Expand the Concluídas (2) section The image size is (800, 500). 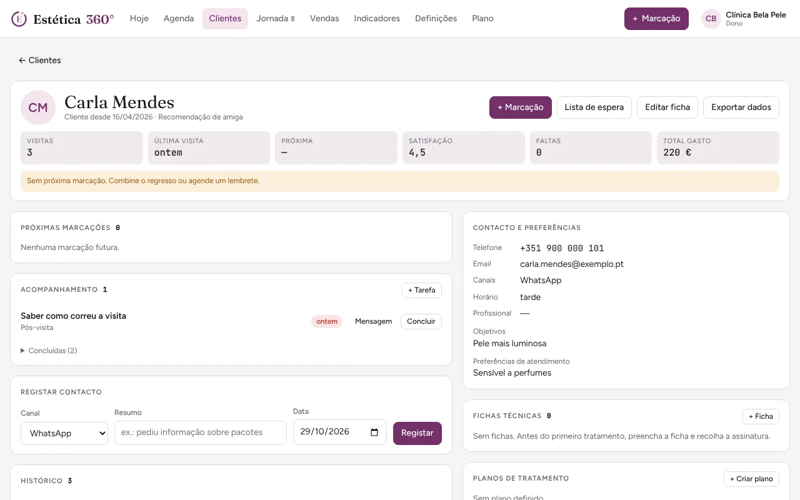pyautogui.click(x=49, y=351)
